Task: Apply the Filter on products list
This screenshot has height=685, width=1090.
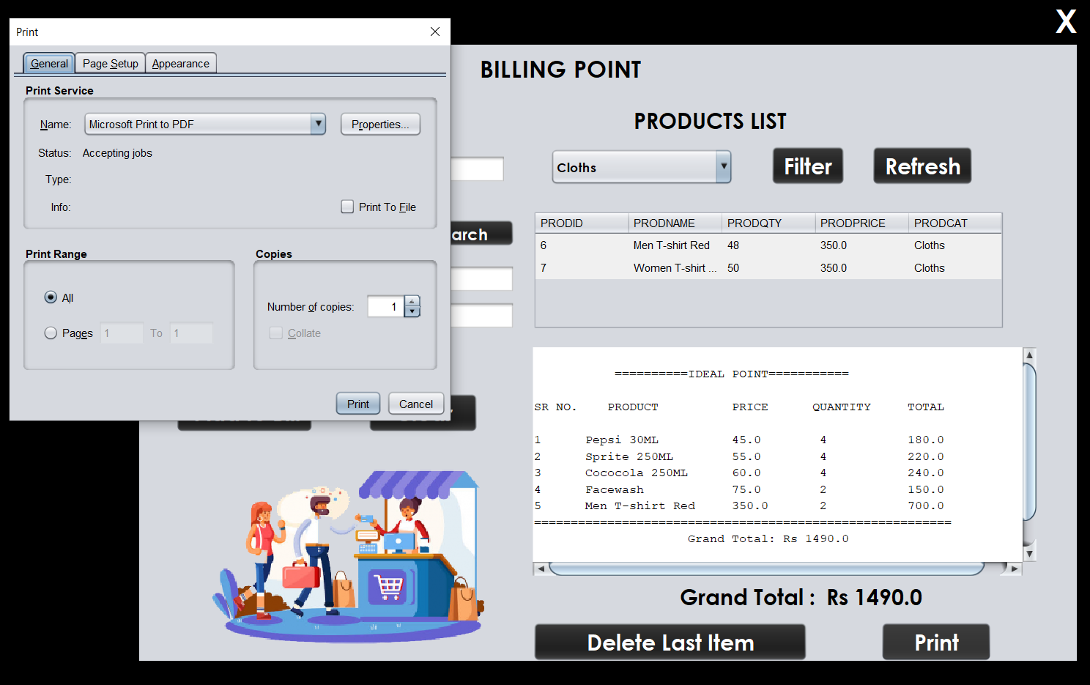Action: pyautogui.click(x=807, y=166)
